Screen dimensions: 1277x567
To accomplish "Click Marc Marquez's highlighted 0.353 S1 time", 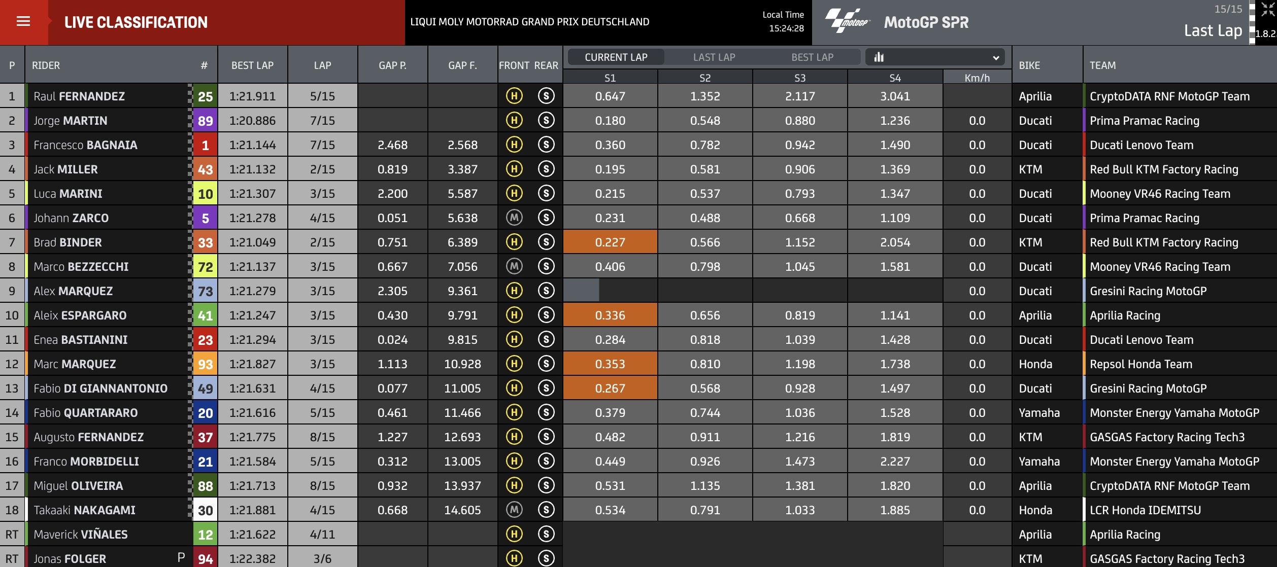I will point(610,364).
